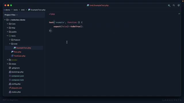
Task: Click the inspection checkmark icon in editor
Action: tap(179, 14)
